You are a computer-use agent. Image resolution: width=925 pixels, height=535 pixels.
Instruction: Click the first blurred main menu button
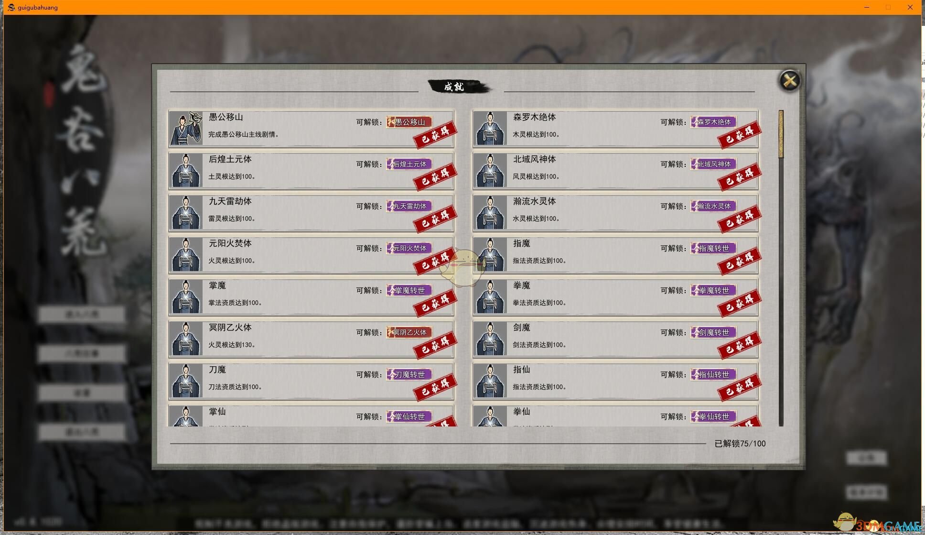82,315
